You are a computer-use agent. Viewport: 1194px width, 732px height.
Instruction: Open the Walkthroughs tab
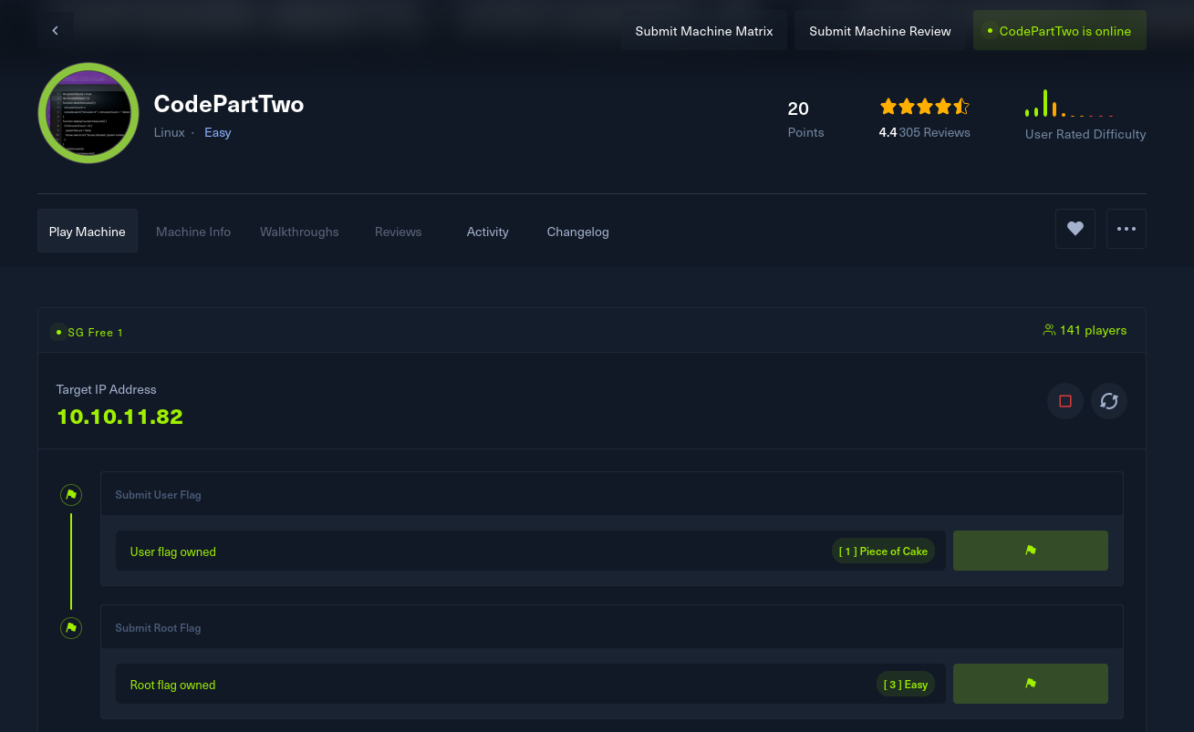(x=299, y=232)
